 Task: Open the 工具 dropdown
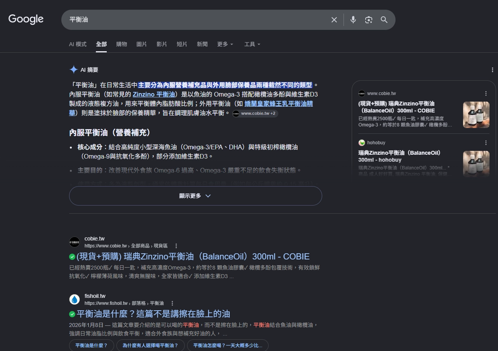click(252, 44)
